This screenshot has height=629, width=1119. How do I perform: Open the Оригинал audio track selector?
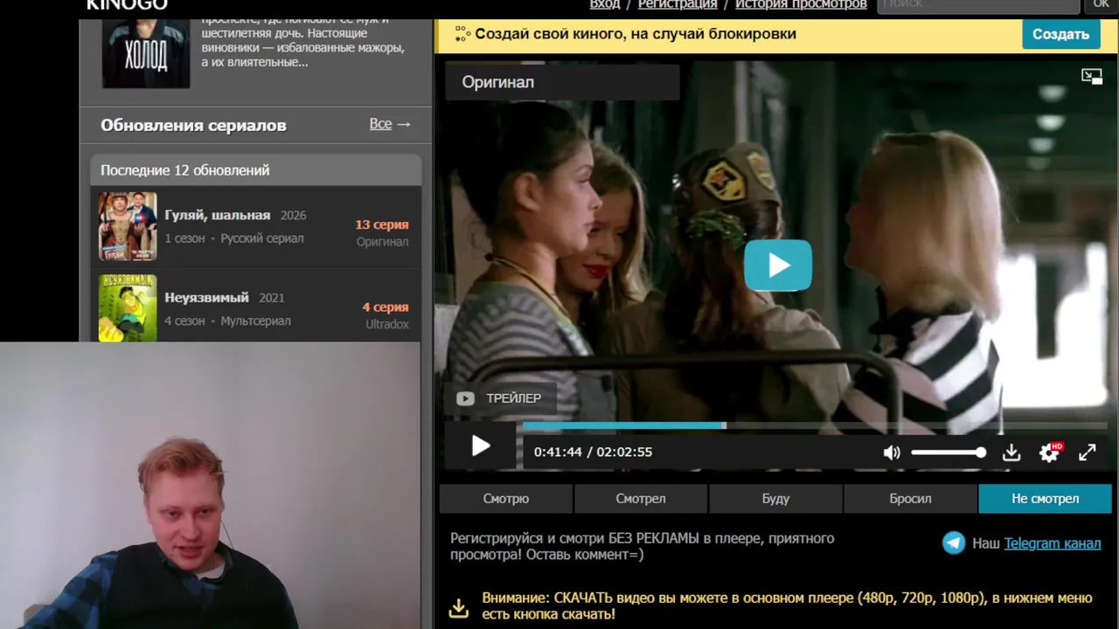[562, 82]
